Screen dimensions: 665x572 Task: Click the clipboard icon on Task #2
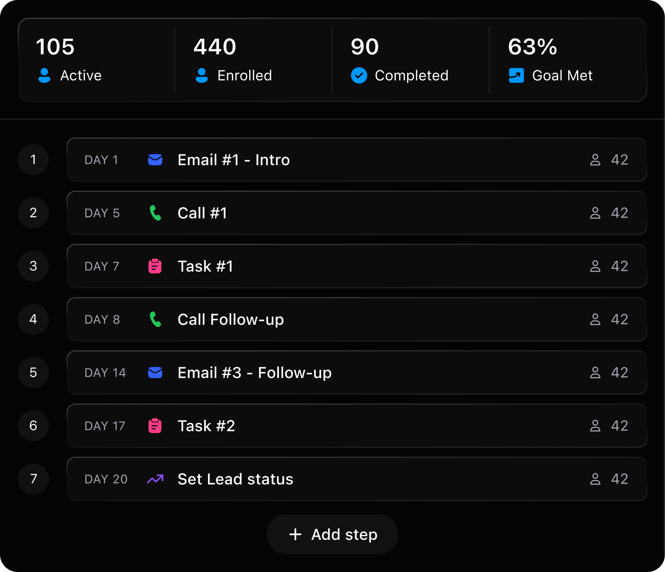pos(155,426)
